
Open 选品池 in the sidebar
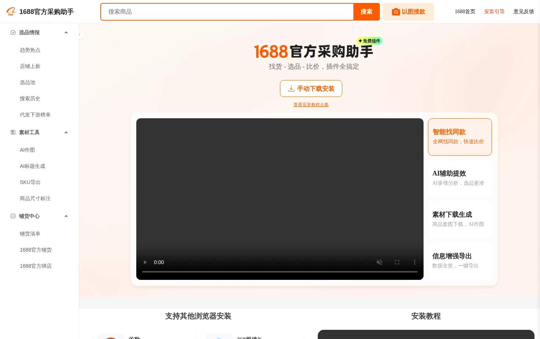[x=28, y=82]
